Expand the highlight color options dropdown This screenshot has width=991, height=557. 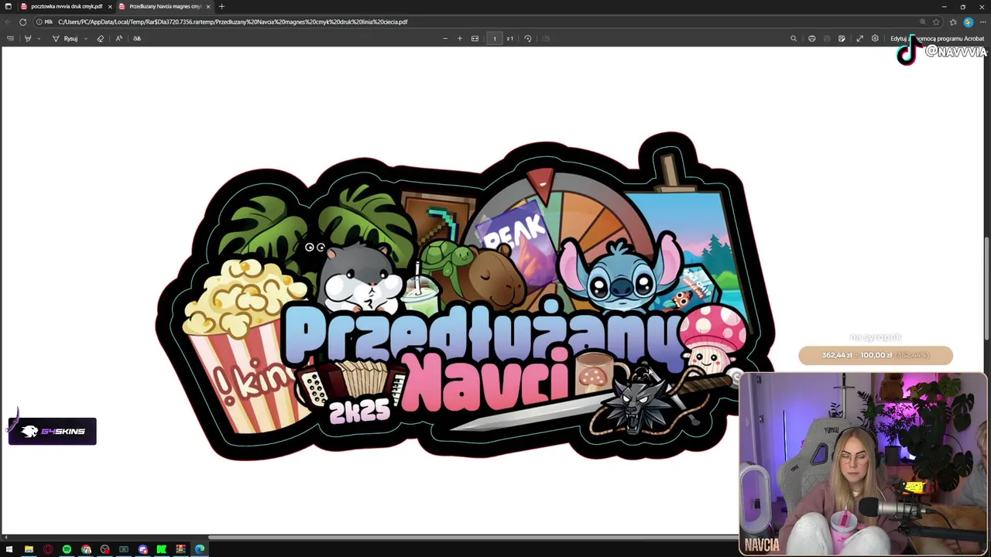click(39, 38)
